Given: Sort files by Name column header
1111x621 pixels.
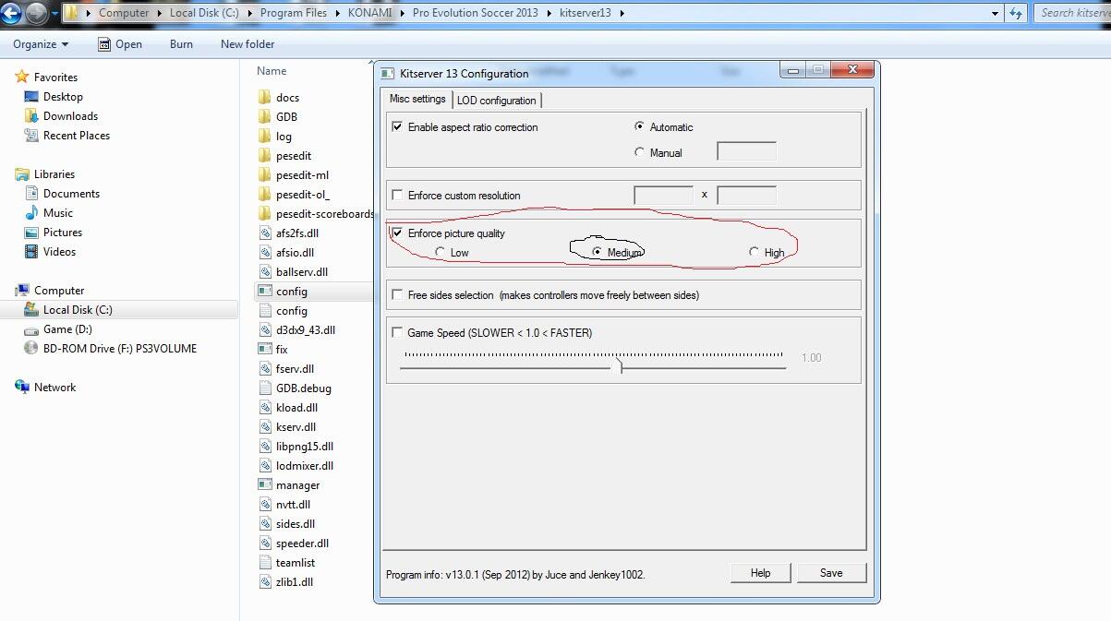Looking at the screenshot, I should [272, 70].
